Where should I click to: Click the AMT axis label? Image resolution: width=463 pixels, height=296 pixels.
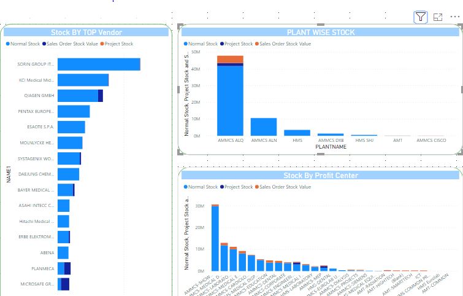[398, 141]
